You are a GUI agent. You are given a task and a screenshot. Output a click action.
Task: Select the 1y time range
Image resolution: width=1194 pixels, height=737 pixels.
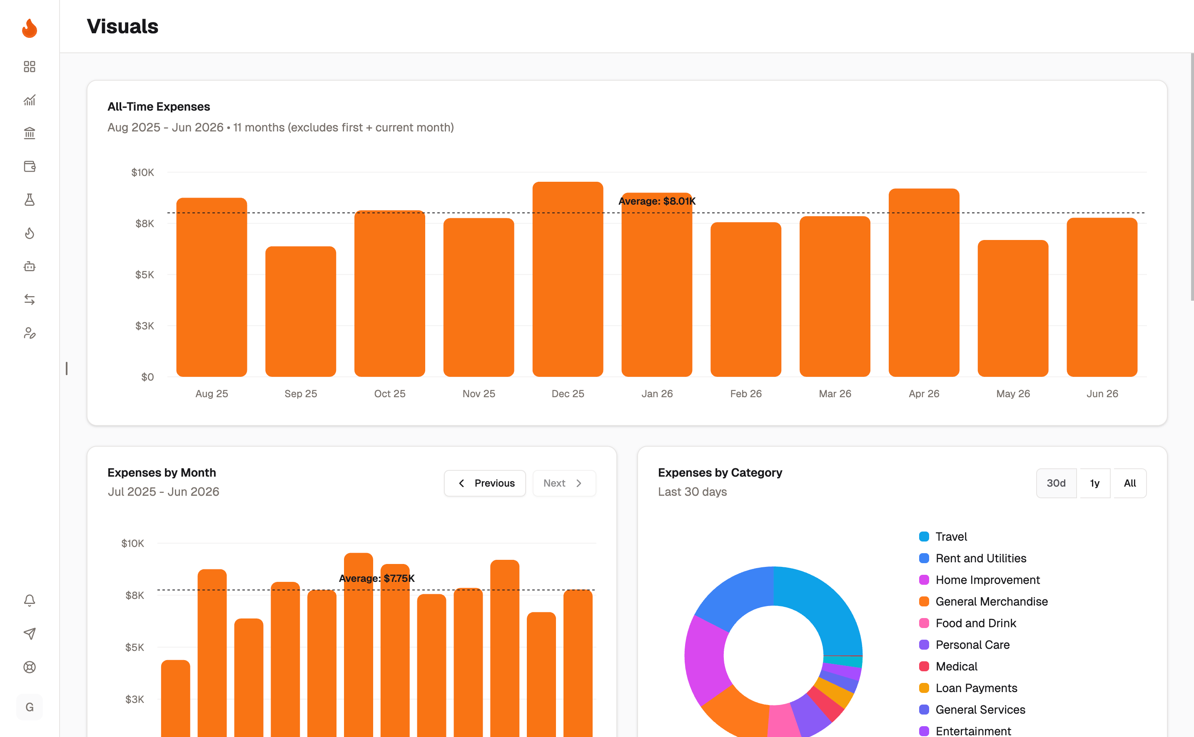1094,483
